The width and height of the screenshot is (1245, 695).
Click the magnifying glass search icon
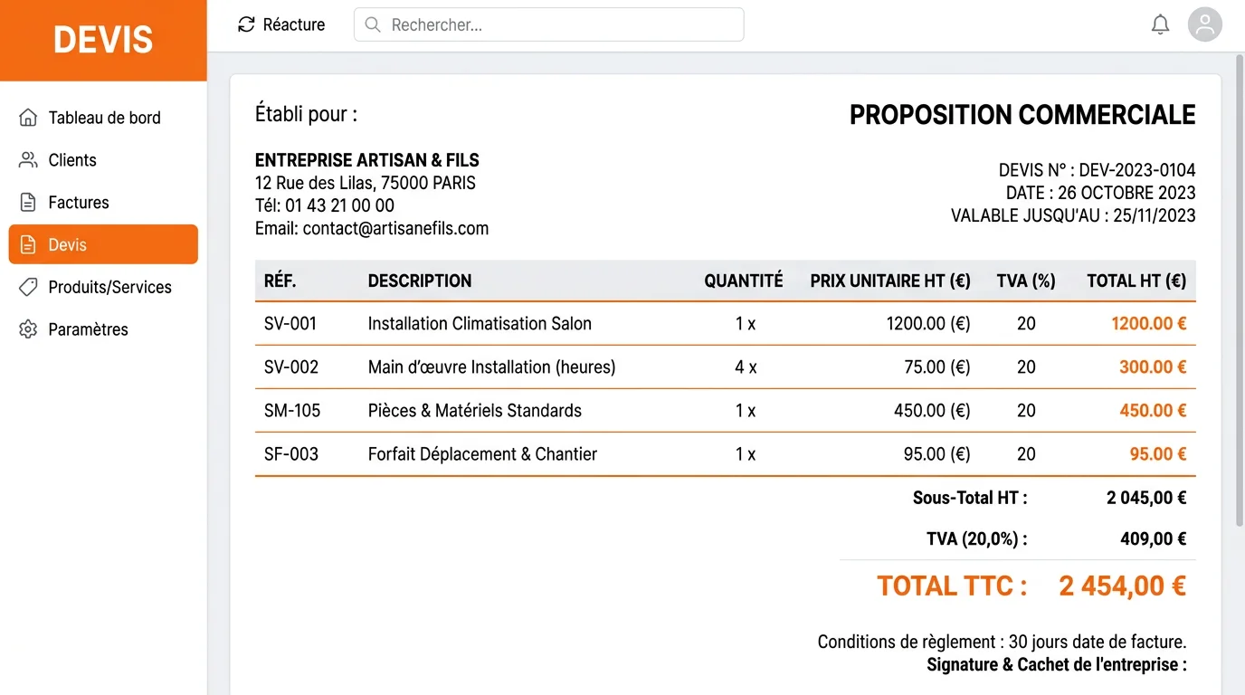click(372, 24)
